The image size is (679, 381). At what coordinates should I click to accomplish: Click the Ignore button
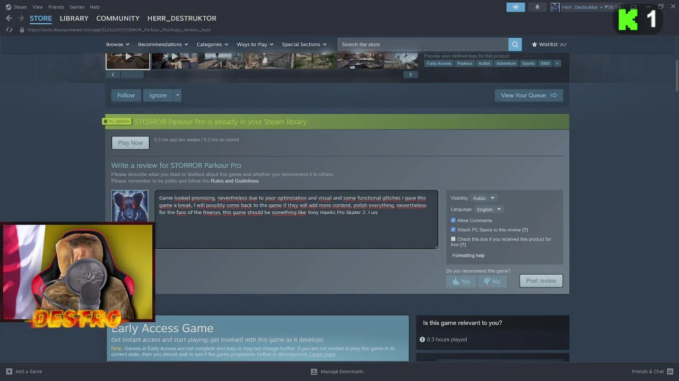click(x=158, y=95)
